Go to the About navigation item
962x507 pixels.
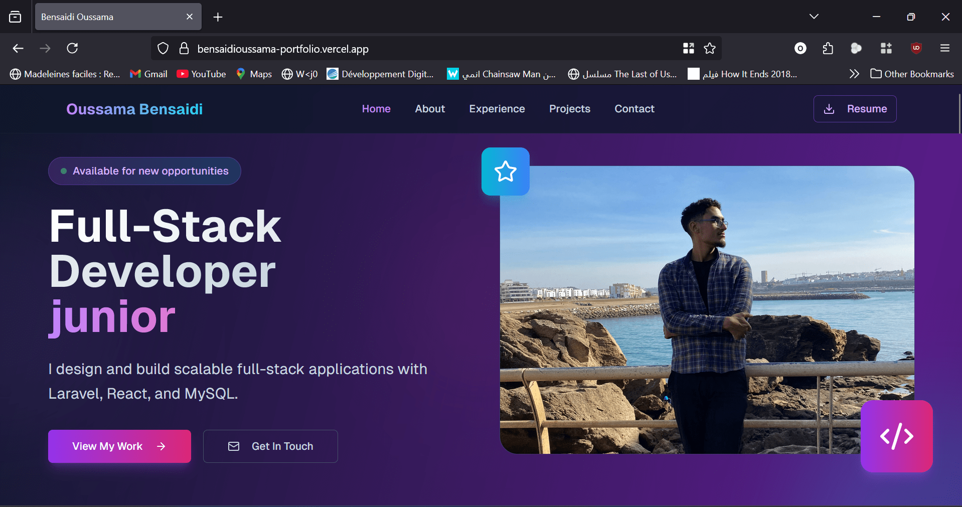430,109
